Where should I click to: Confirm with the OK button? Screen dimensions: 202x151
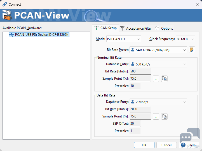click(x=144, y=145)
